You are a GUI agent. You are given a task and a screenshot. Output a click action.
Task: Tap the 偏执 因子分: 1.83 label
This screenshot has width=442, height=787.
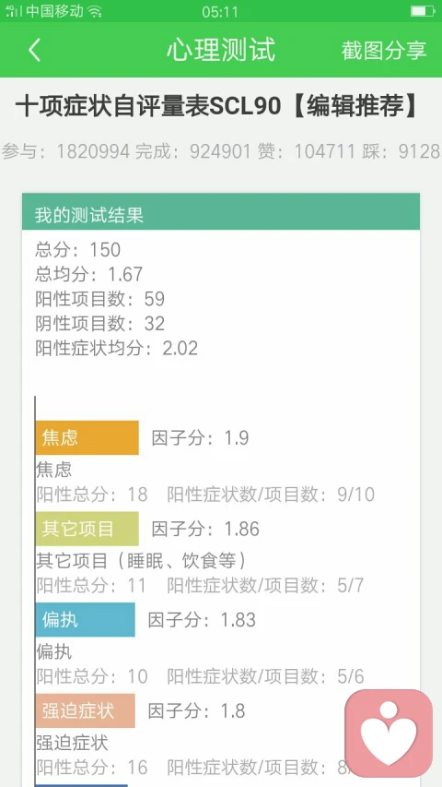tap(202, 620)
